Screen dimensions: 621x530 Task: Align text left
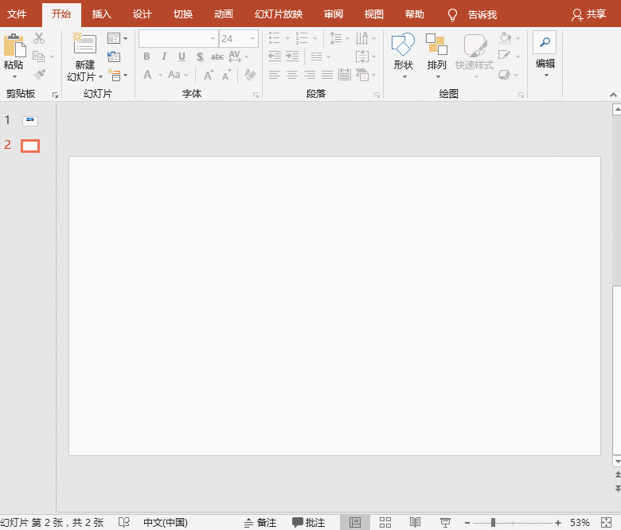click(275, 75)
